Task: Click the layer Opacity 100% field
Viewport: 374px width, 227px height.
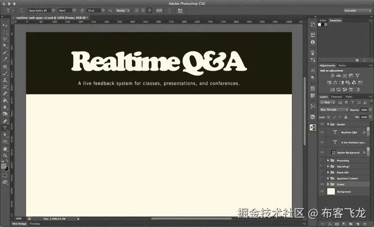Action: tap(364, 110)
